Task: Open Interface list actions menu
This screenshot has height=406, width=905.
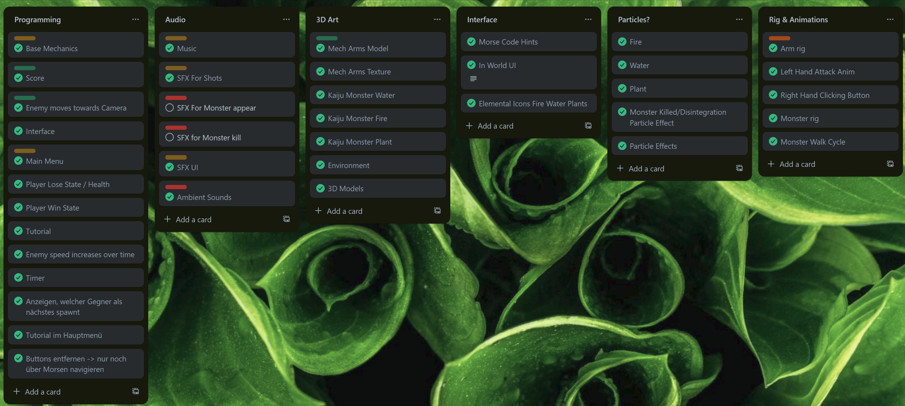Action: coord(588,19)
